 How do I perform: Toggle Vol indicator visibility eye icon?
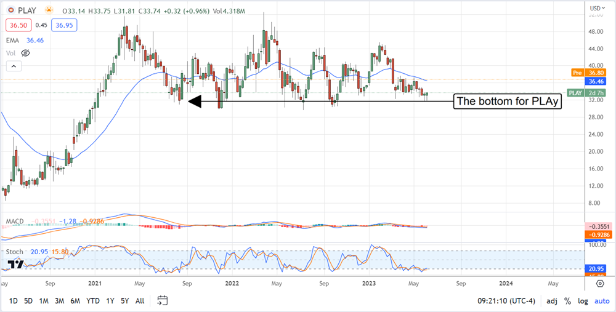(25, 54)
